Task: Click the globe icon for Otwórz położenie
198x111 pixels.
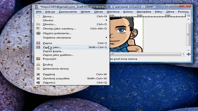Action: [38, 33]
